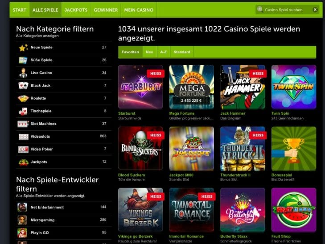This screenshot has width=325, height=244.
Task: Select the Videoslots category label
Action: [x=40, y=136]
